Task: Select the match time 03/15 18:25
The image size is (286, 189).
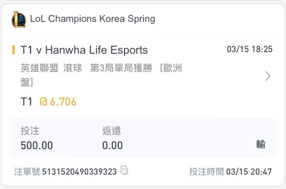Action: coord(250,49)
